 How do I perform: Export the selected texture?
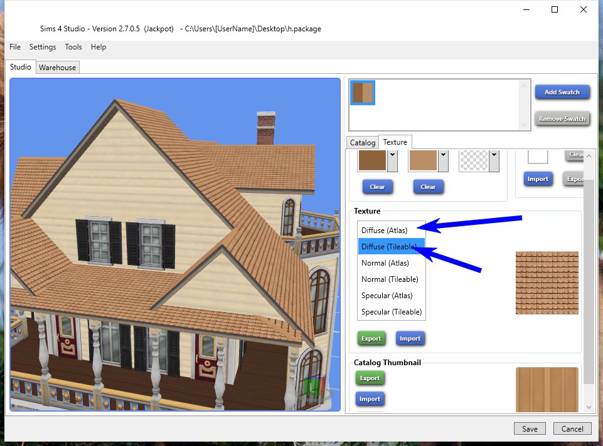pos(371,338)
